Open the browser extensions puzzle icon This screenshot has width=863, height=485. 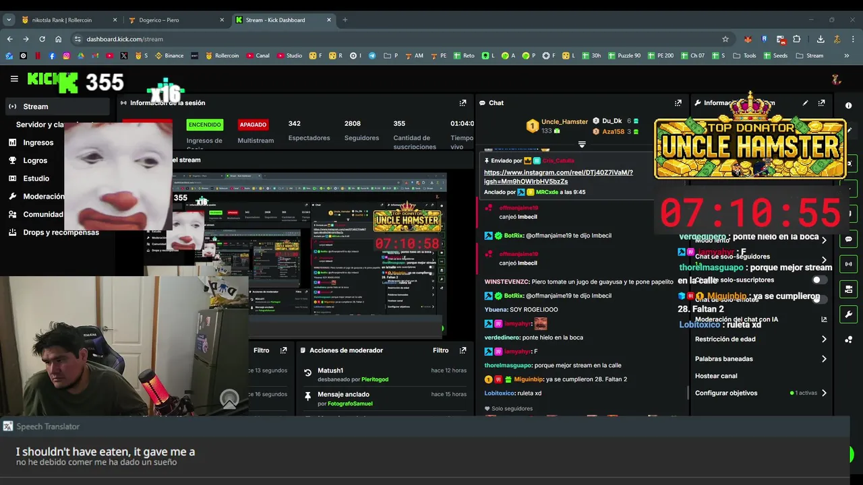(796, 39)
